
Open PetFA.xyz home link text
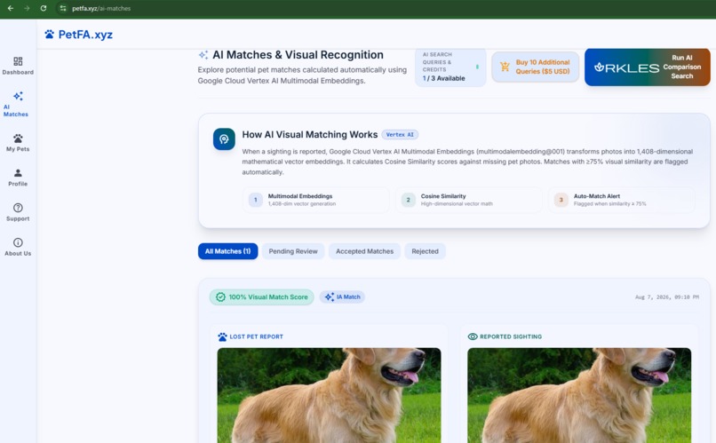click(85, 35)
